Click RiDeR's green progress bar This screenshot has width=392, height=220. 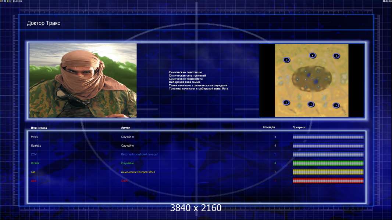click(328, 163)
